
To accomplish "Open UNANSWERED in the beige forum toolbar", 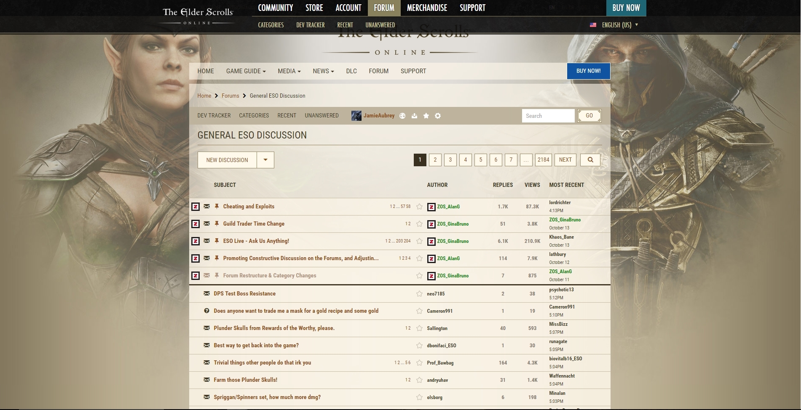I will coord(321,115).
